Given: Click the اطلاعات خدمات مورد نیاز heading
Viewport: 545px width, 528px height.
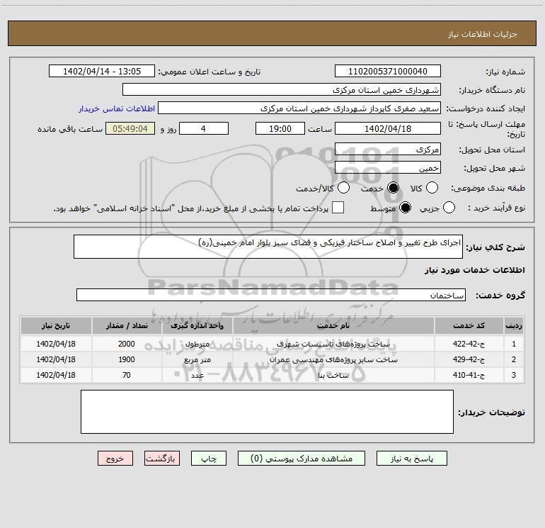Looking at the screenshot, I should (475, 270).
